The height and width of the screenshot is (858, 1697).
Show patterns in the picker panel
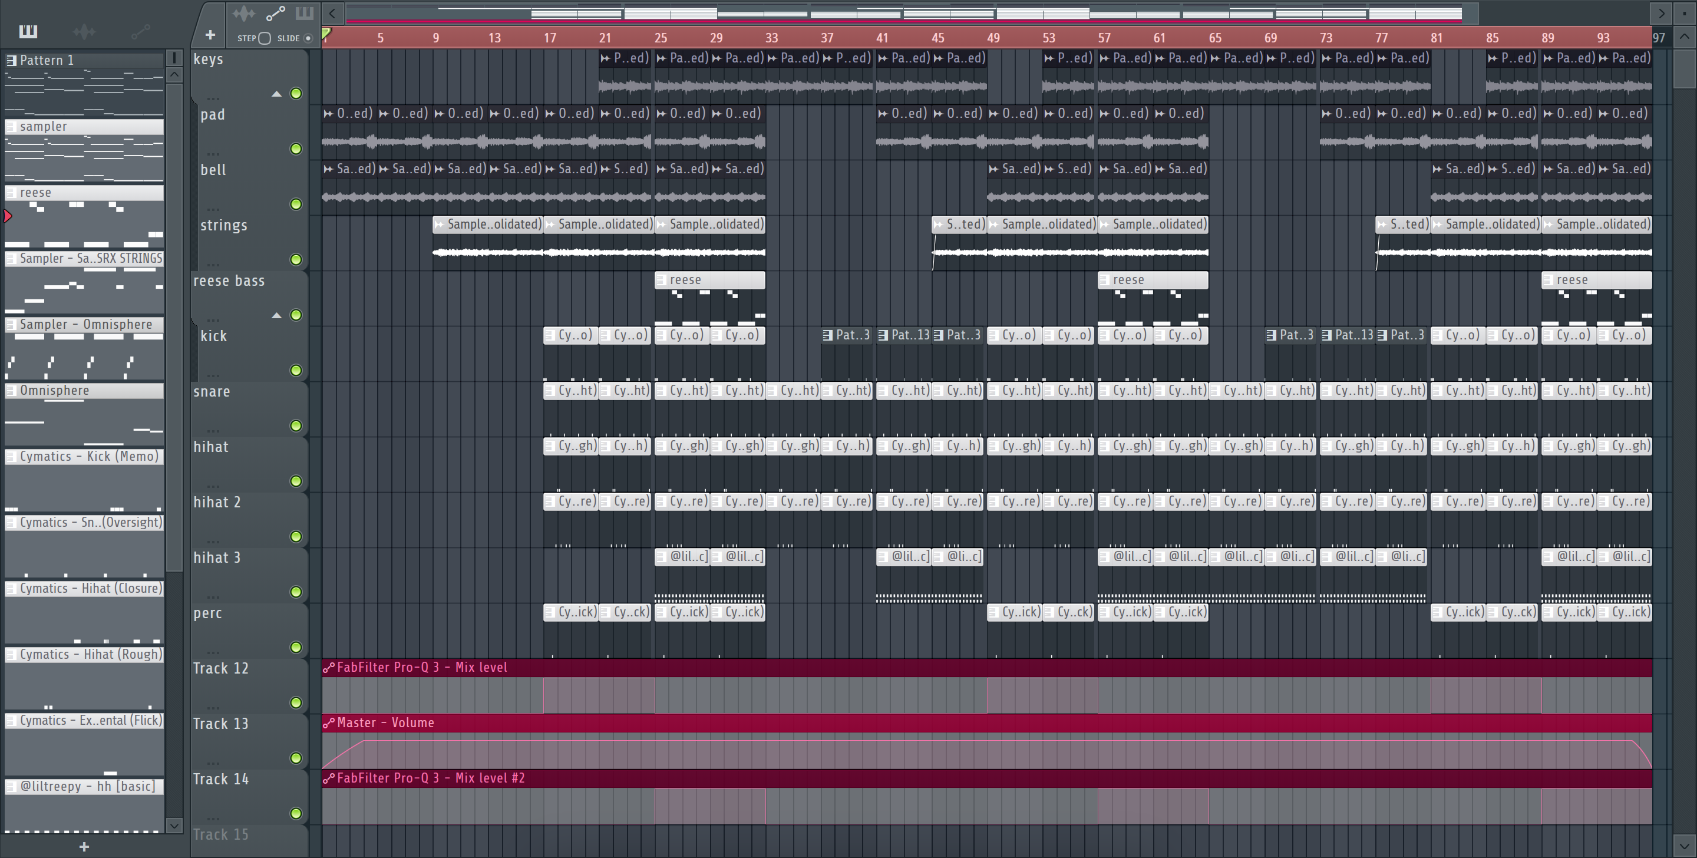click(x=28, y=31)
